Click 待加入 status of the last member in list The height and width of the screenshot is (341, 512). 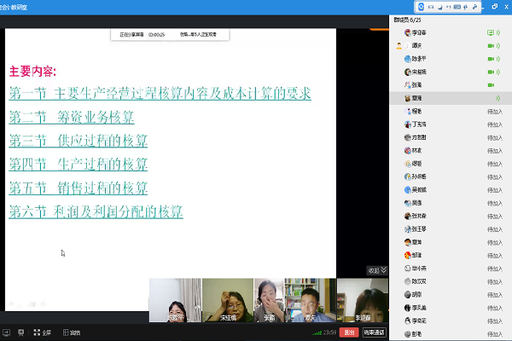point(492,333)
